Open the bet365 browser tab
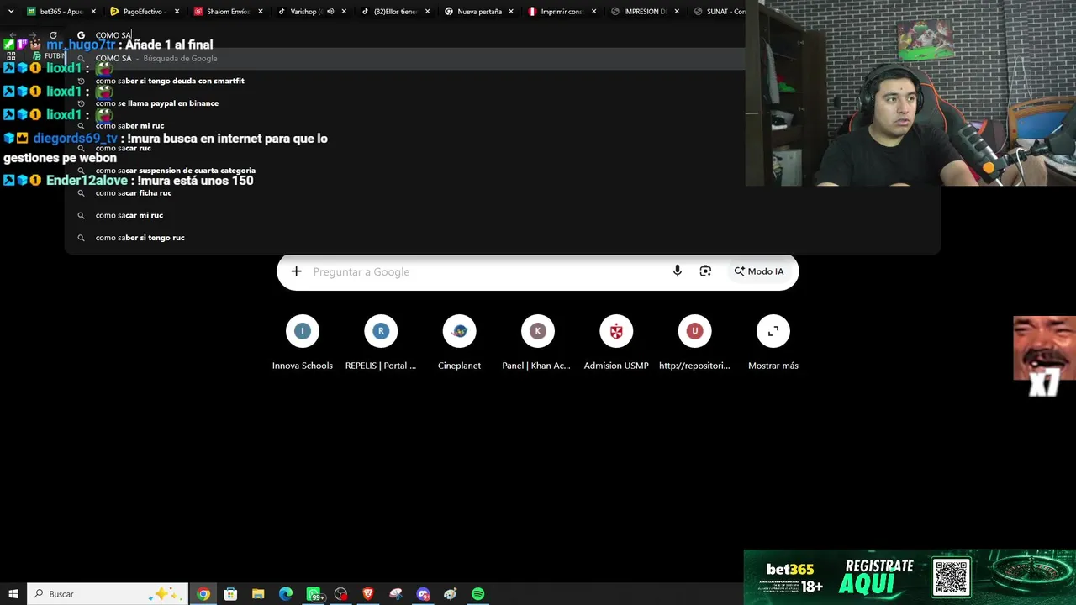 [x=61, y=12]
